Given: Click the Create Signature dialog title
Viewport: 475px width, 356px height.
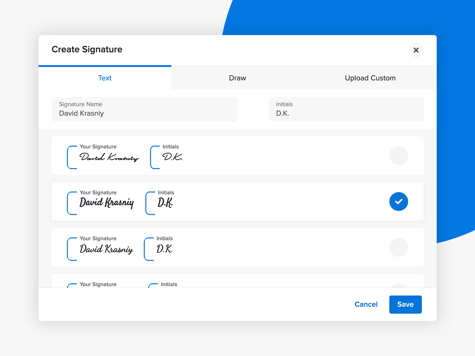Looking at the screenshot, I should [x=87, y=50].
